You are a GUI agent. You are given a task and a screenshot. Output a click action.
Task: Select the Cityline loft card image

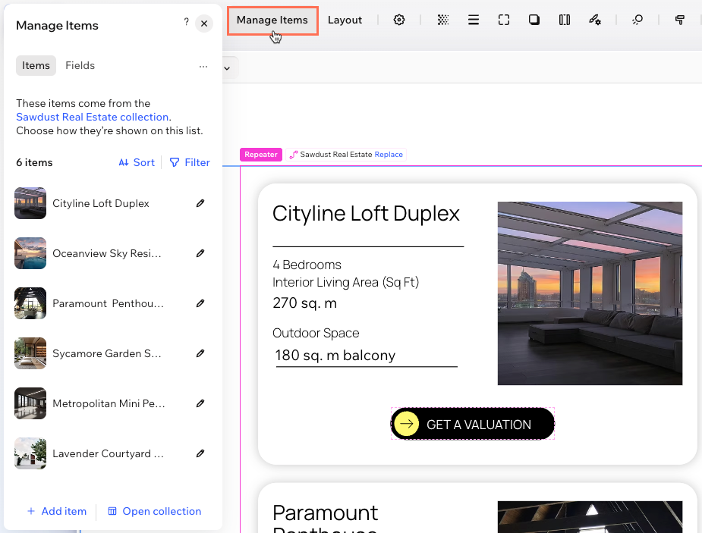(x=590, y=293)
